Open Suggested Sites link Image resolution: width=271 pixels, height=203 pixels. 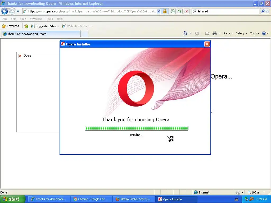pyautogui.click(x=44, y=26)
